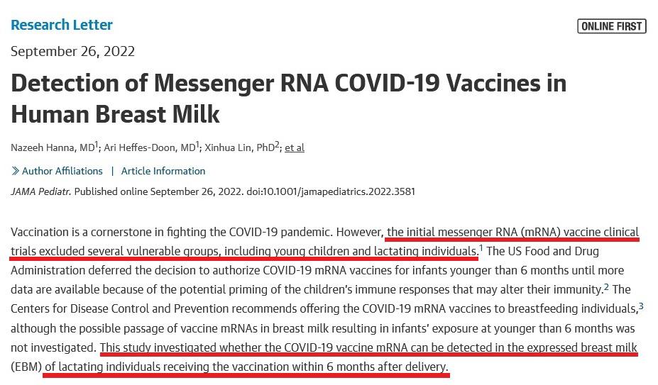Open reference 1 after 'lactating individuals.'
Screen dimensions: 658x385
pos(481,247)
